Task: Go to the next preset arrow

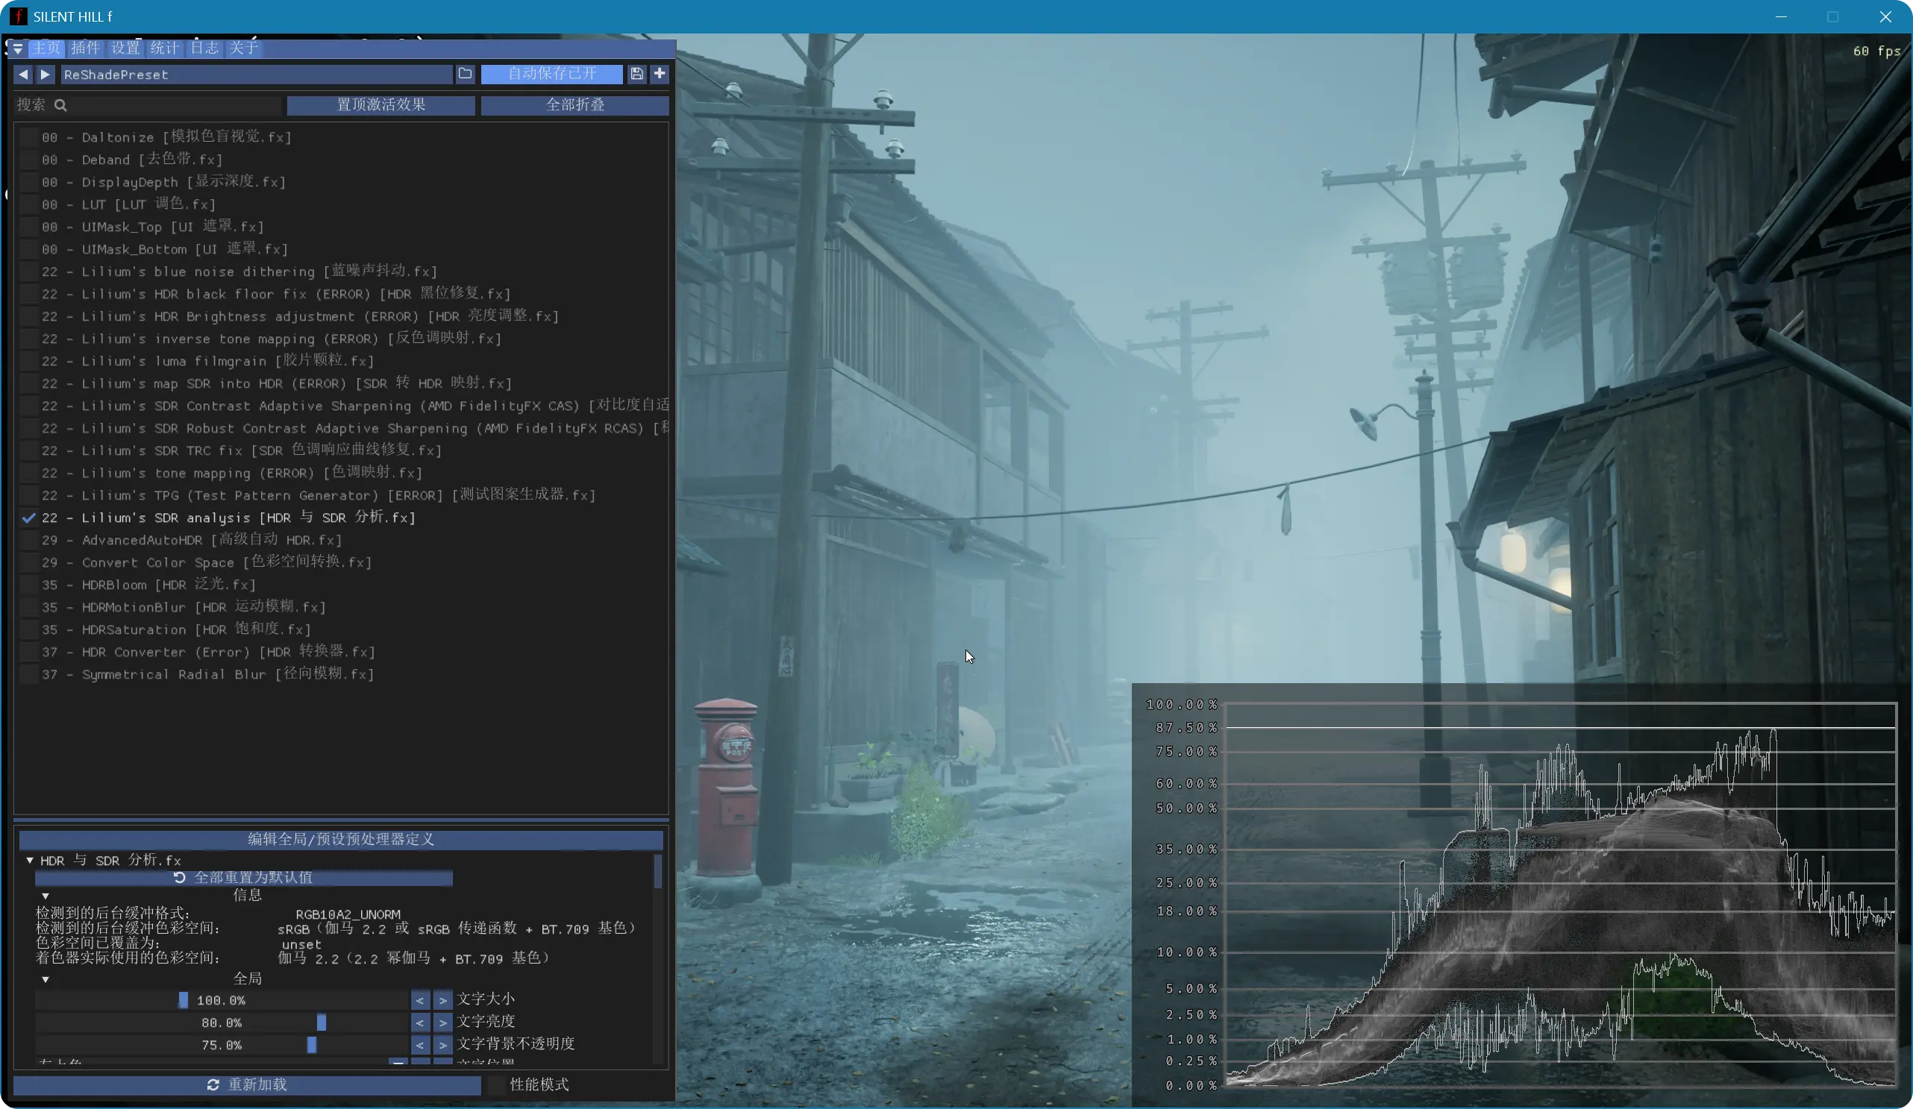Action: click(46, 74)
